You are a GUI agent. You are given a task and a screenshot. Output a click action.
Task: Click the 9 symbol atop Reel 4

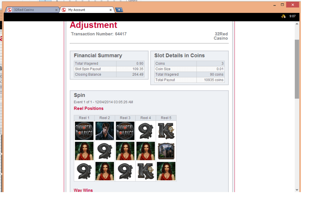pos(145,131)
